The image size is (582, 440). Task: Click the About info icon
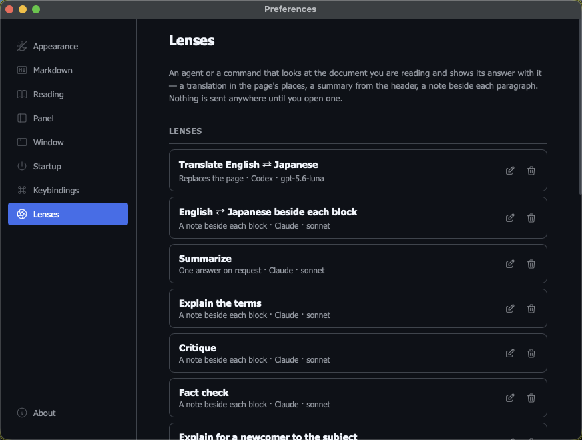[x=22, y=413]
